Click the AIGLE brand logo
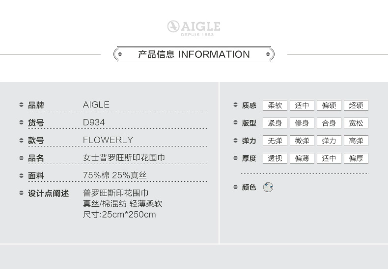Image resolution: width=388 pixels, height=269 pixels. click(x=194, y=27)
